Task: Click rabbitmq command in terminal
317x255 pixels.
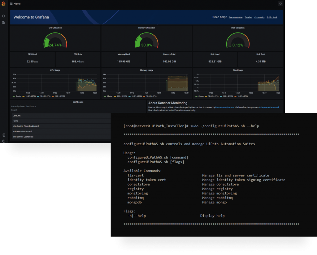Action: click(x=136, y=198)
